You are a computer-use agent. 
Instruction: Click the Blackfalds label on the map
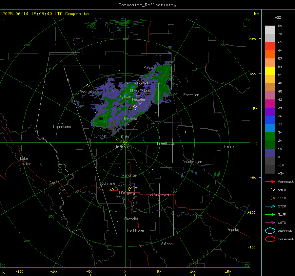[139, 91]
